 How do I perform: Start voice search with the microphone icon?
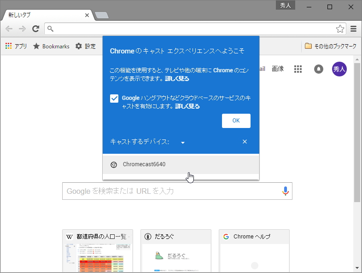pyautogui.click(x=286, y=191)
